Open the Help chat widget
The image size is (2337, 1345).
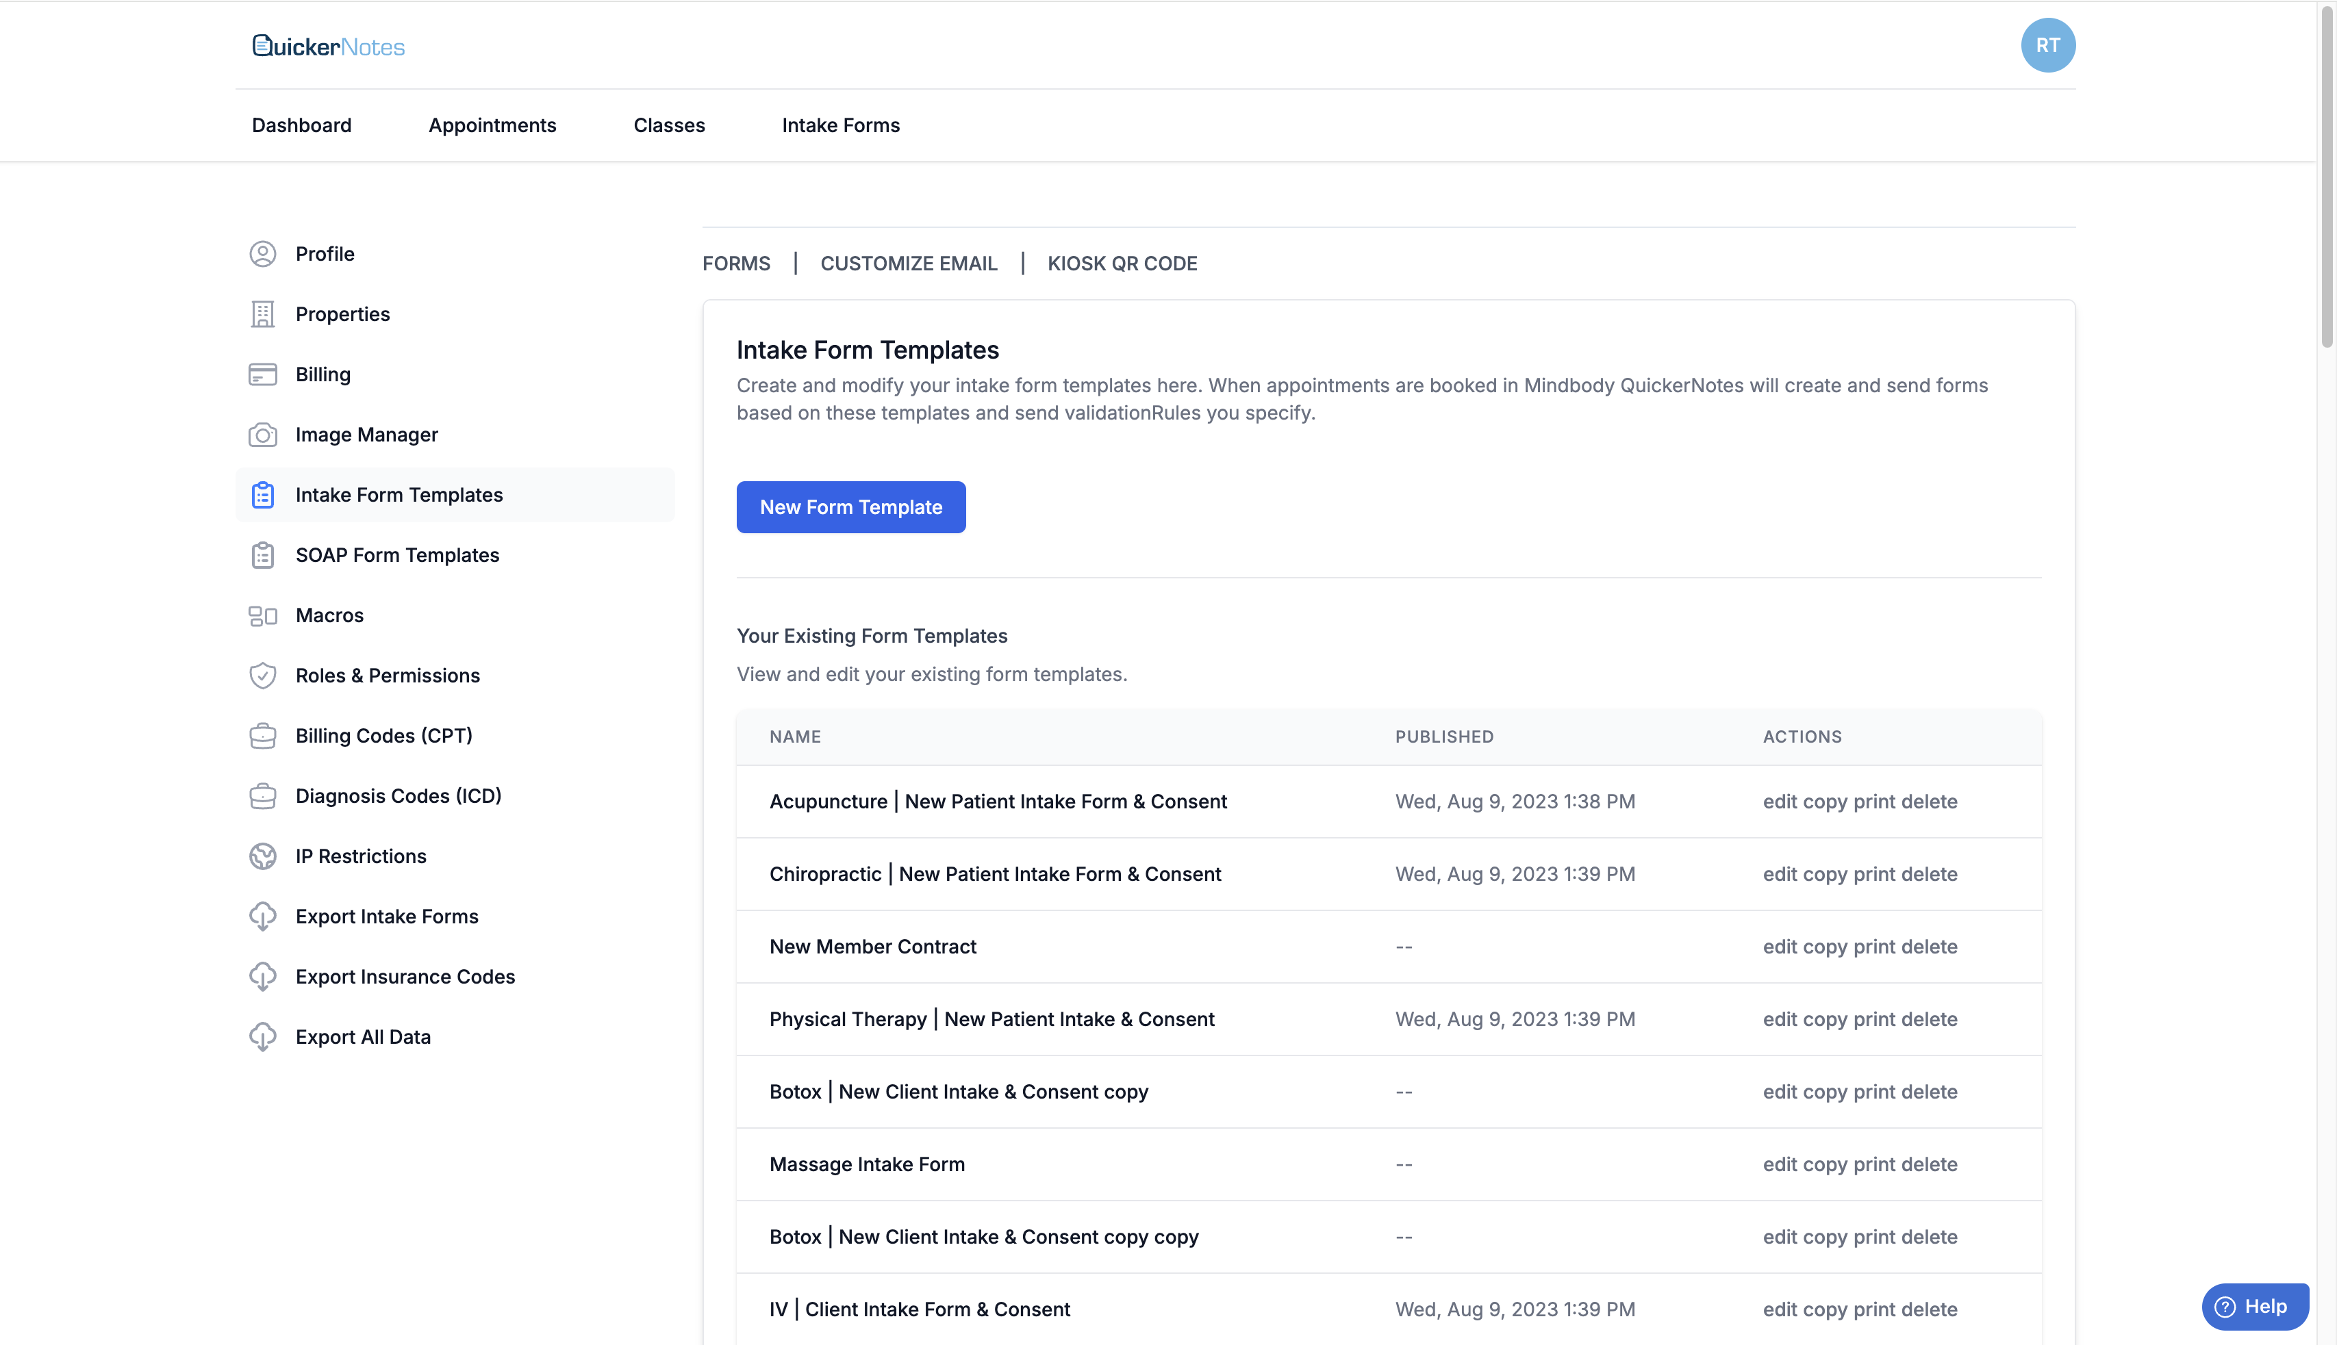pos(2254,1306)
